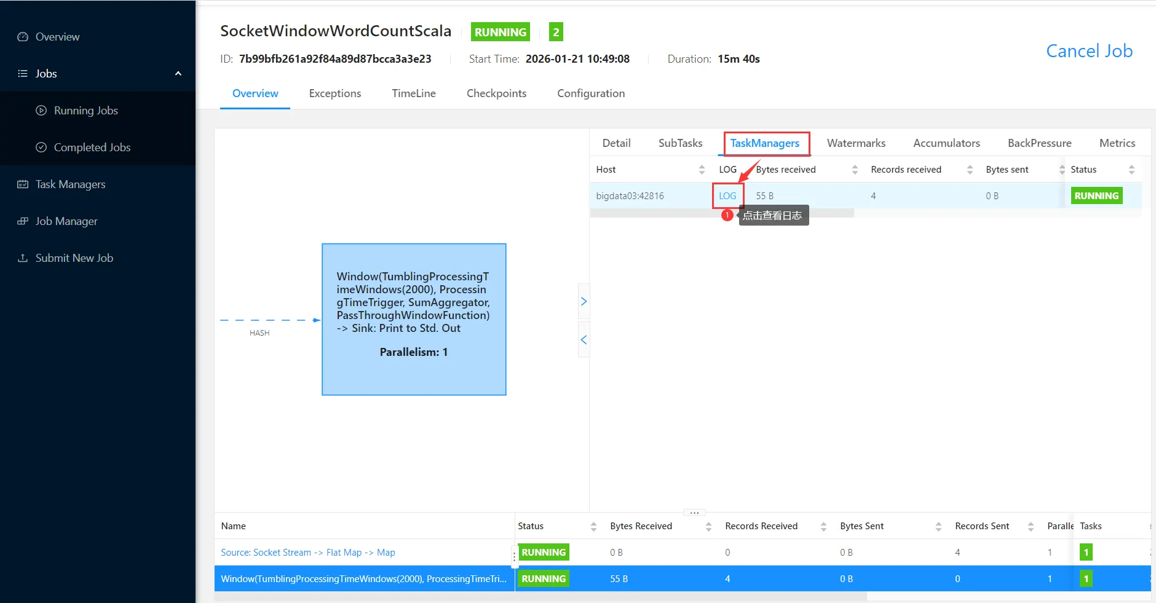Sort TaskManagers table by Bytes sent
The height and width of the screenshot is (603, 1156).
1061,170
